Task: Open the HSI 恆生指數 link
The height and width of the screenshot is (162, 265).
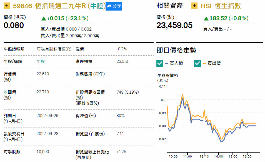Action: click(x=221, y=6)
